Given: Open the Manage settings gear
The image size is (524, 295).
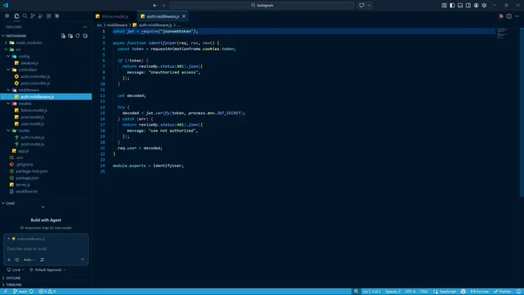Looking at the screenshot, I should tap(484, 5).
